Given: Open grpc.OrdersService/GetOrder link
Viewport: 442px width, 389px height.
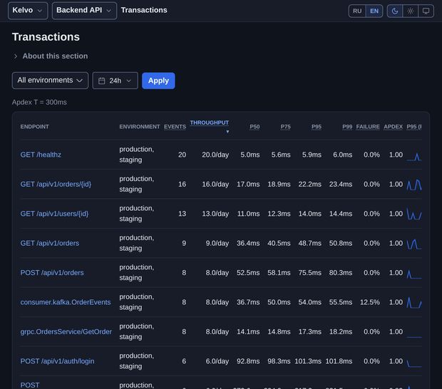Looking at the screenshot, I should (66, 332).
